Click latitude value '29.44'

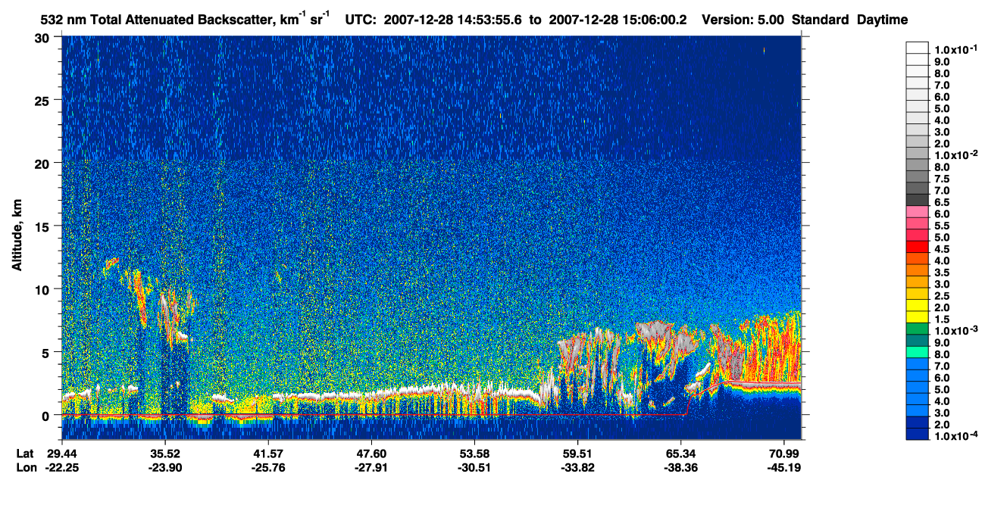pos(64,453)
